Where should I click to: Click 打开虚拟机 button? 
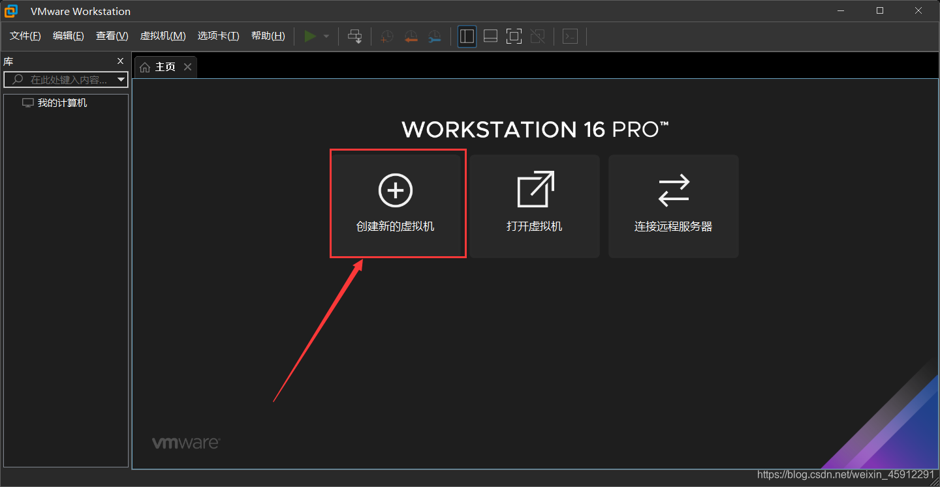click(x=535, y=205)
